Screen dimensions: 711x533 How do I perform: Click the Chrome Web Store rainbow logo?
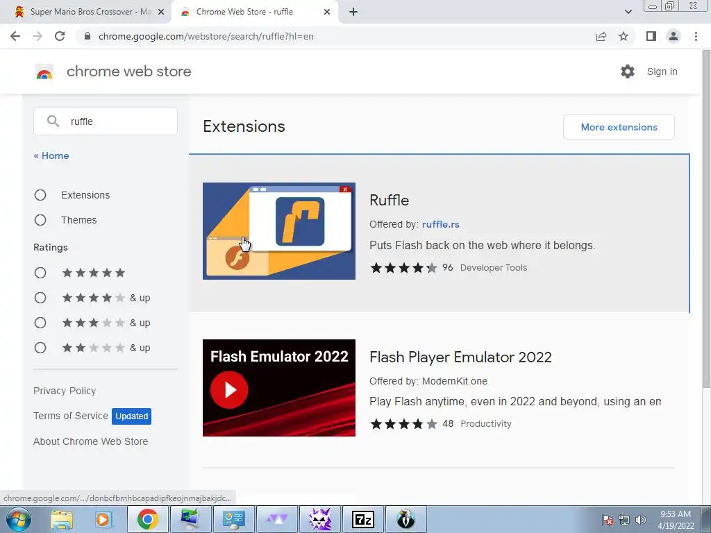point(44,71)
